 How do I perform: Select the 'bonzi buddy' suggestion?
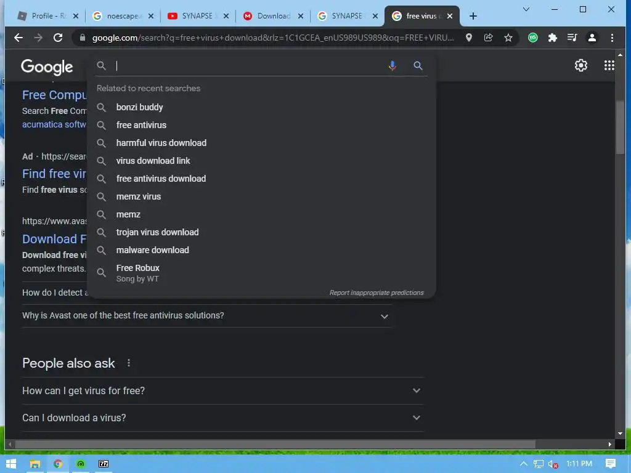[261, 107]
